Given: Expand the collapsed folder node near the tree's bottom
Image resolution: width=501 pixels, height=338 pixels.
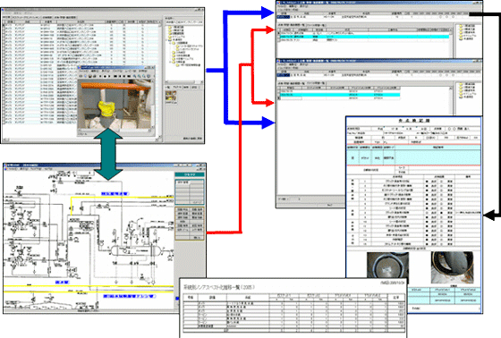Looking at the screenshot, I should click(170, 62).
